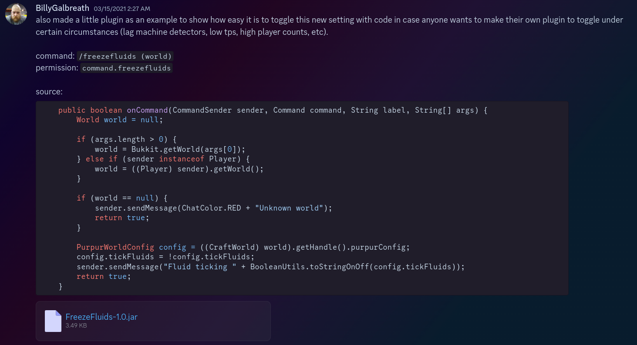
Task: Click BooleanUtils.toStringOnOff in the code
Action: (310, 267)
